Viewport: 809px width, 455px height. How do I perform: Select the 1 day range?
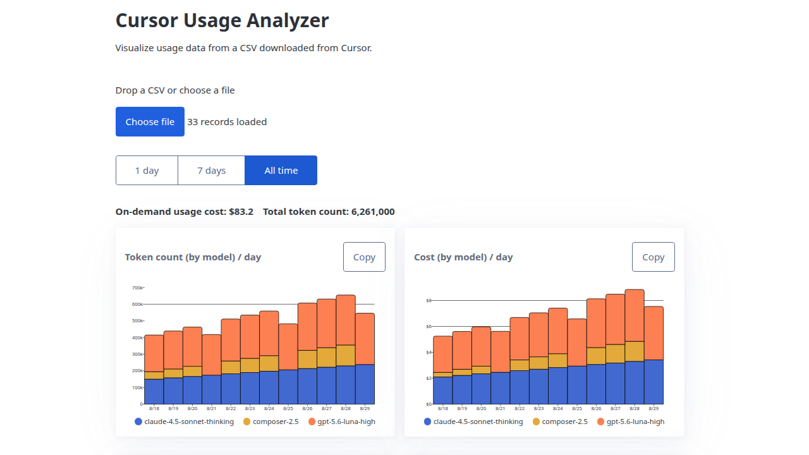147,170
